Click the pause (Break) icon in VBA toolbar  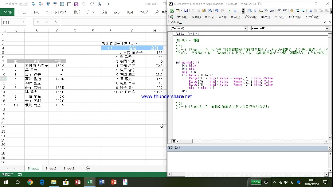click(x=235, y=11)
